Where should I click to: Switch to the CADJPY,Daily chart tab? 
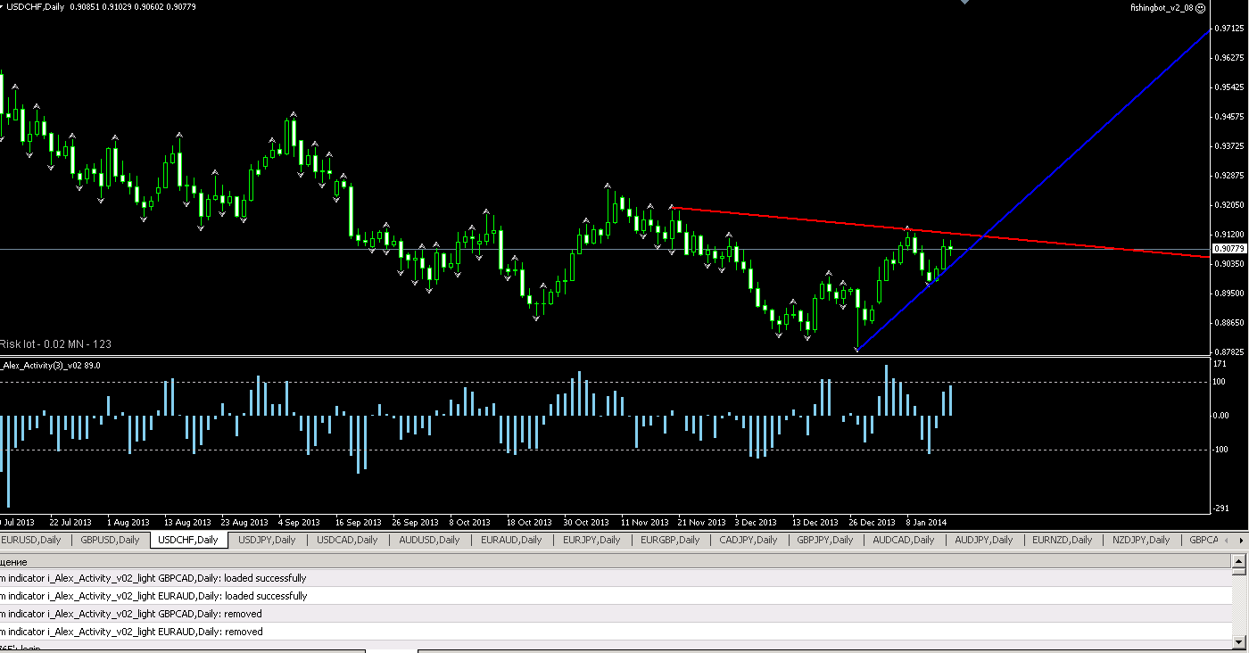(749, 540)
